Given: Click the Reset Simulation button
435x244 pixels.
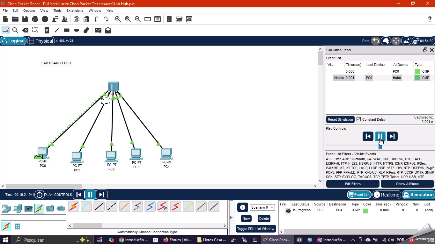Looking at the screenshot, I should click(x=340, y=119).
